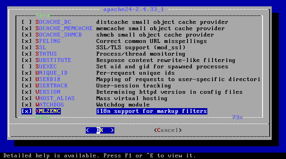Viewport: 286px width, 159px height.
Task: Click 'Watchdog module' description
Action: pyautogui.click(x=123, y=105)
